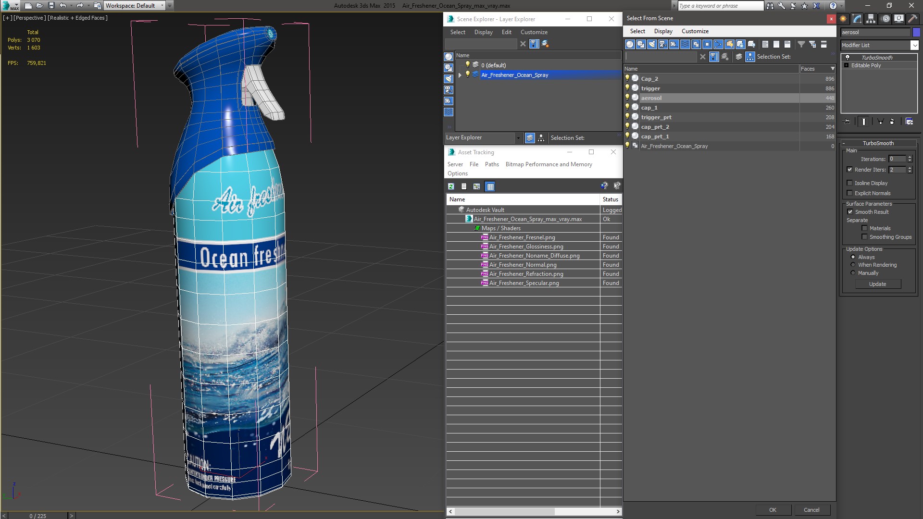
Task: Toggle Display Space Warps filter in Select From Scene
Action: pyautogui.click(x=685, y=44)
